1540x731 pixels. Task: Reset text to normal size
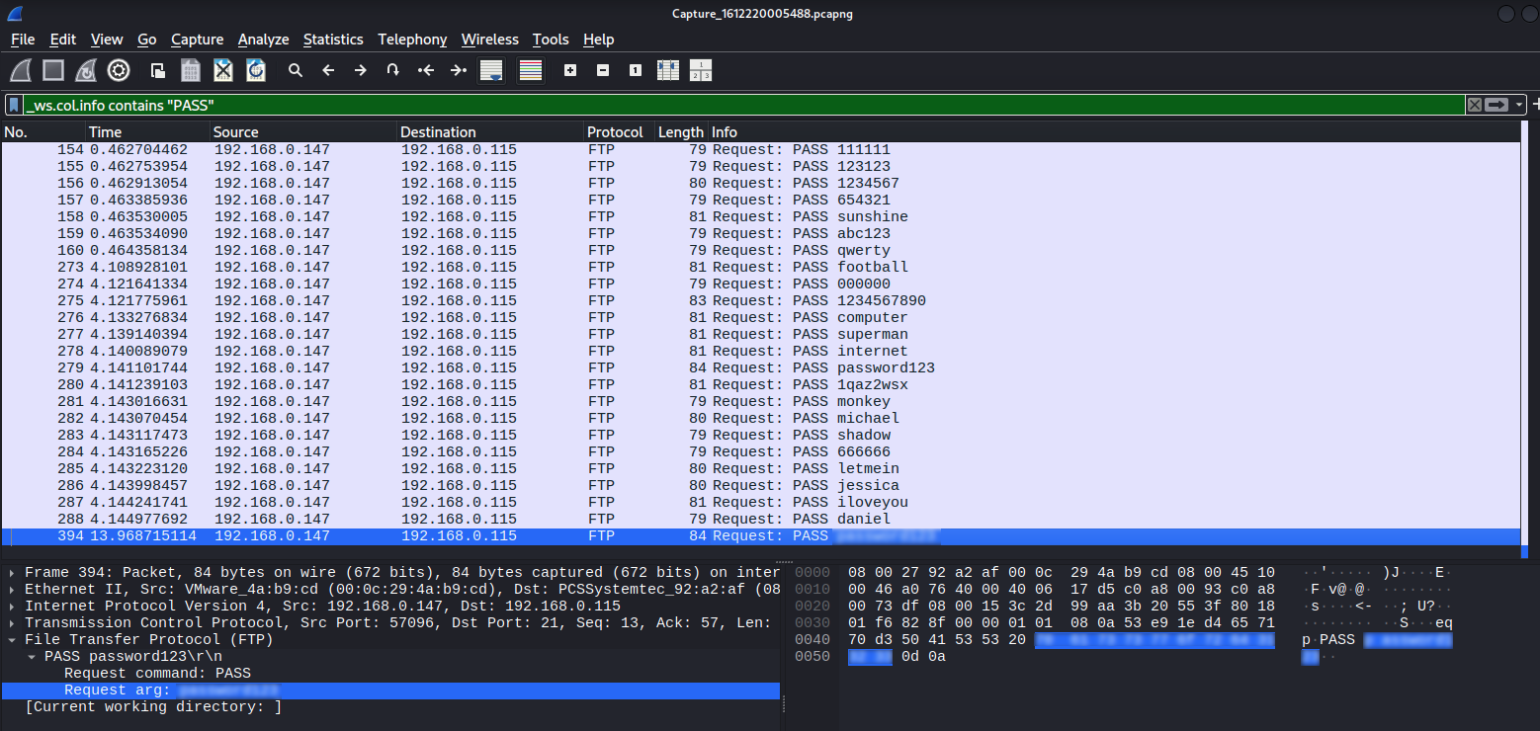636,70
